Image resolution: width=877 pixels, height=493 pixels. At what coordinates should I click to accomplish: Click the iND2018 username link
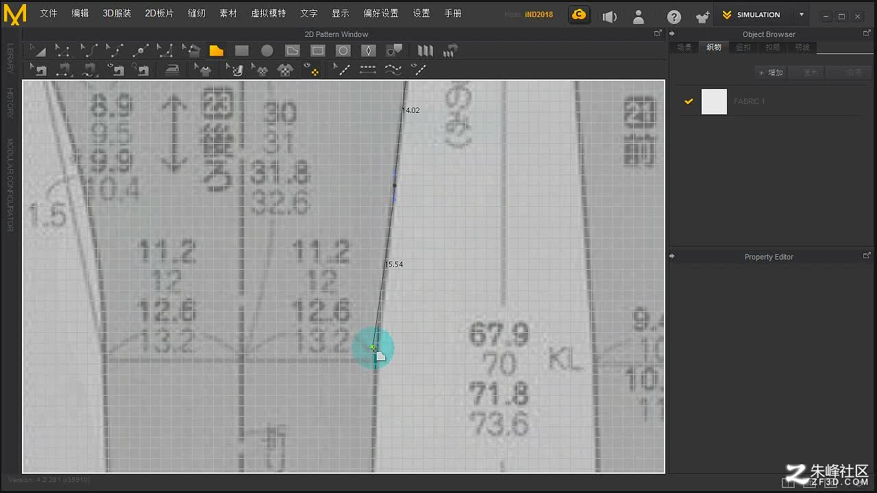[x=539, y=14]
